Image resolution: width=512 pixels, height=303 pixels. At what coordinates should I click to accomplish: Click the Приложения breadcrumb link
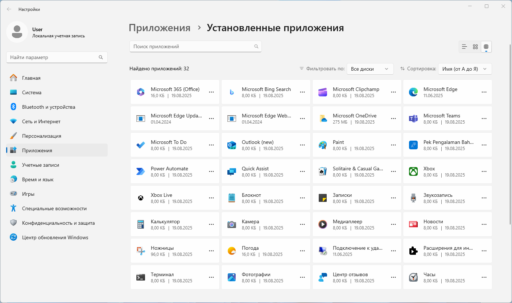tap(160, 28)
